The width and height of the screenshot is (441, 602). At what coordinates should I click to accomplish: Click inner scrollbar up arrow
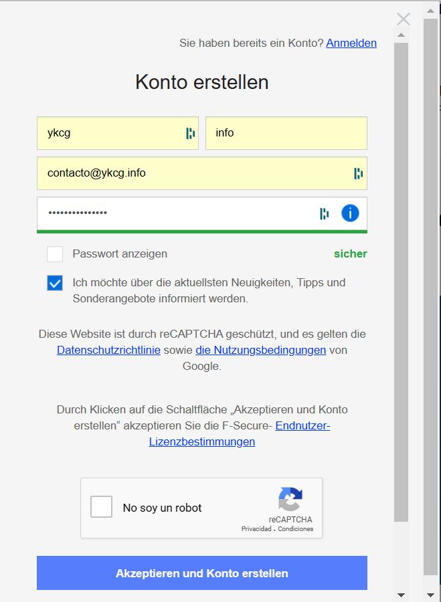click(401, 35)
